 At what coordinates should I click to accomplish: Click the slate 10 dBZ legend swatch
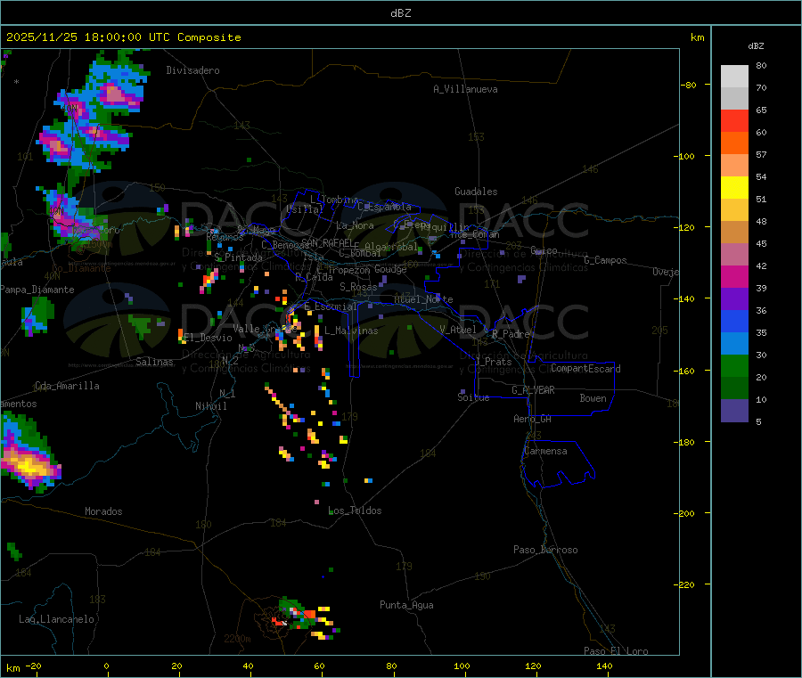click(734, 411)
